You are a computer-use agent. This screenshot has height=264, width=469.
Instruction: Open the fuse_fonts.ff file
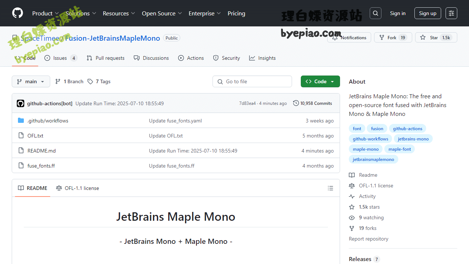pyautogui.click(x=41, y=166)
